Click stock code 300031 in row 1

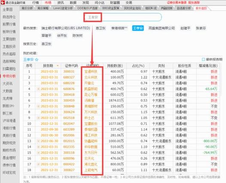pyautogui.click(x=69, y=71)
